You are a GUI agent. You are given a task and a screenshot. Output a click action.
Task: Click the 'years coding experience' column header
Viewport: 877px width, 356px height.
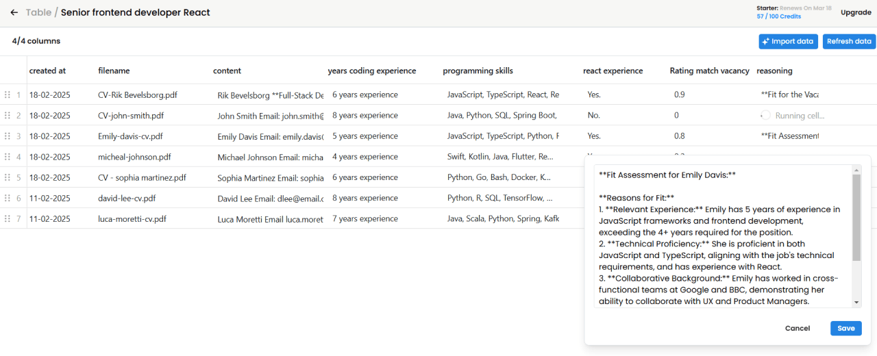371,71
